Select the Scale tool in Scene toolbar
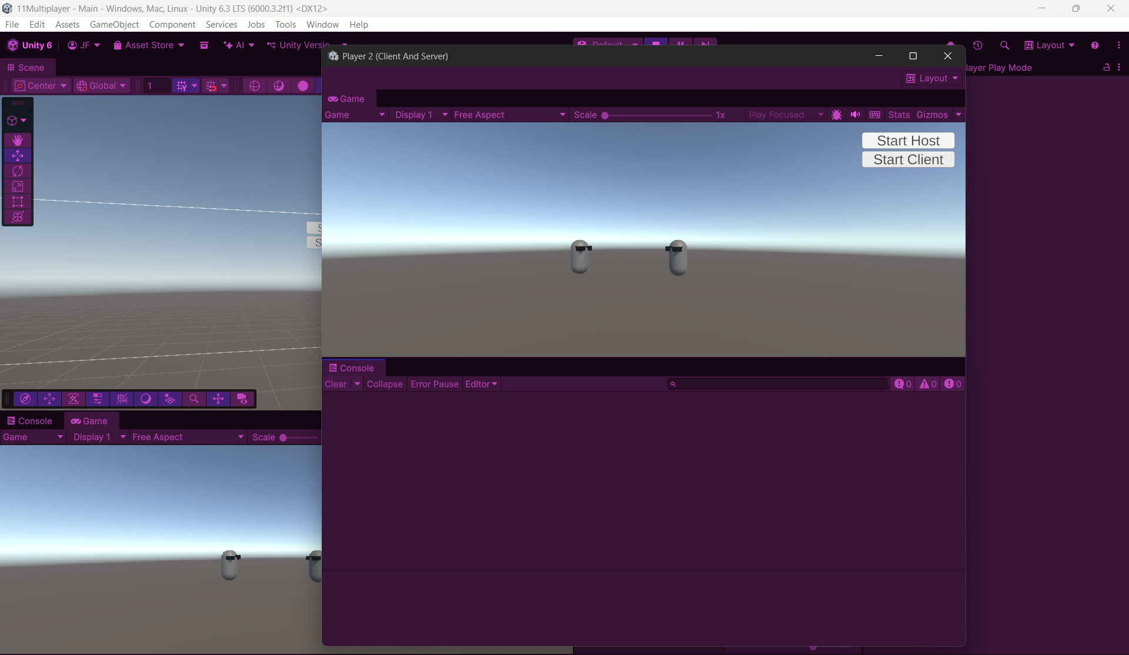This screenshot has width=1129, height=655. (18, 186)
